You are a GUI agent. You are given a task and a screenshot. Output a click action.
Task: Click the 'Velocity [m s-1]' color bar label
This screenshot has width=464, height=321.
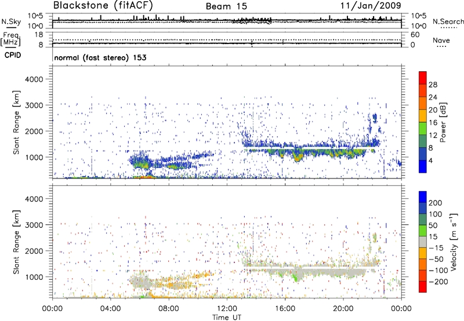pos(454,242)
